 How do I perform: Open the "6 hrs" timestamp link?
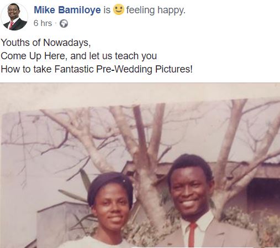[x=43, y=23]
